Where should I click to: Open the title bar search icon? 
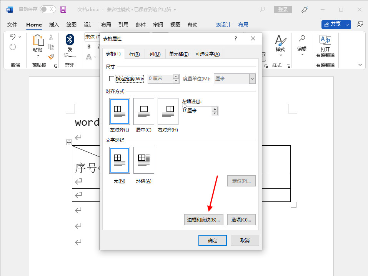click(x=262, y=9)
